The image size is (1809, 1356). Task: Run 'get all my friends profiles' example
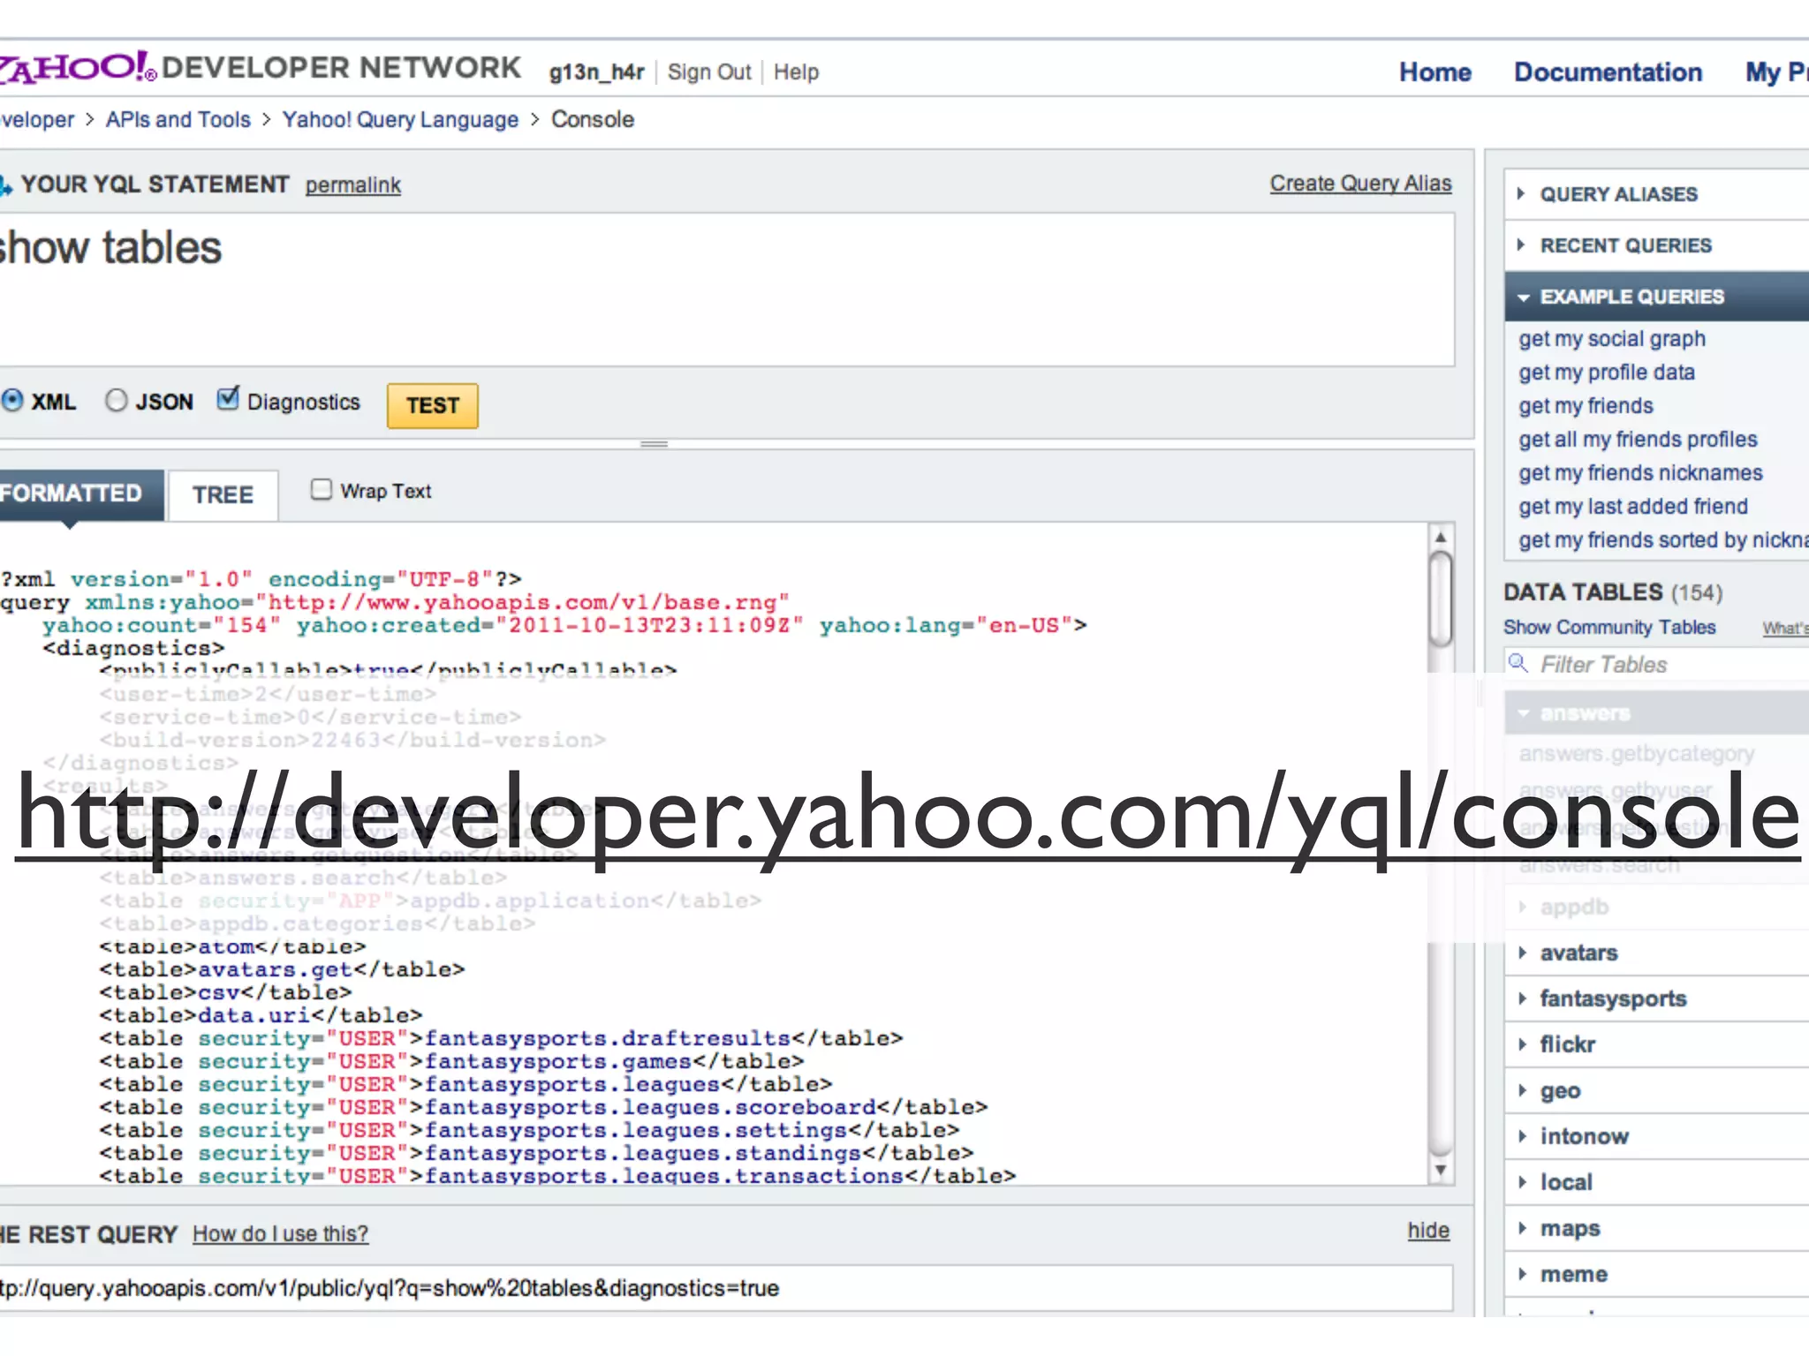(x=1639, y=440)
